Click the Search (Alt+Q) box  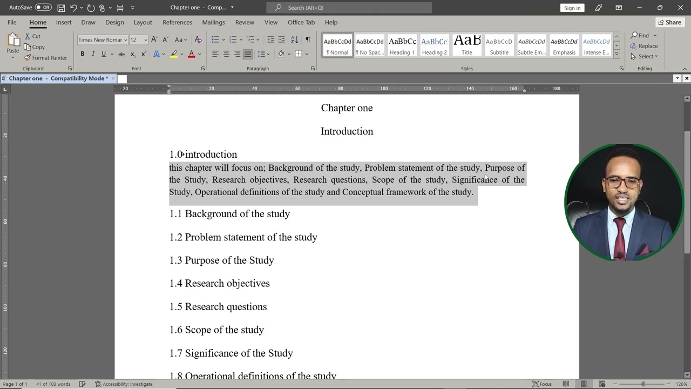(349, 8)
